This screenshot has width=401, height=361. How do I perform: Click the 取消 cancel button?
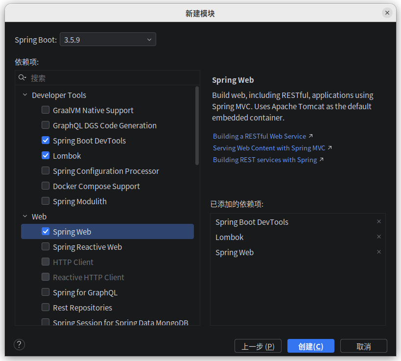coord(363,346)
